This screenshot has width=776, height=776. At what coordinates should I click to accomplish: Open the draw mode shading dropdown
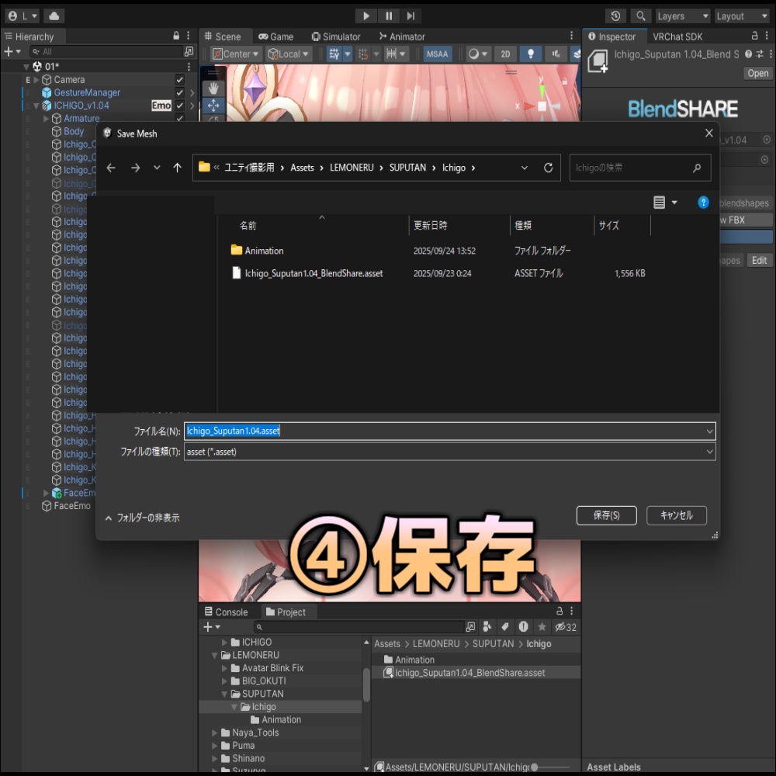point(478,54)
